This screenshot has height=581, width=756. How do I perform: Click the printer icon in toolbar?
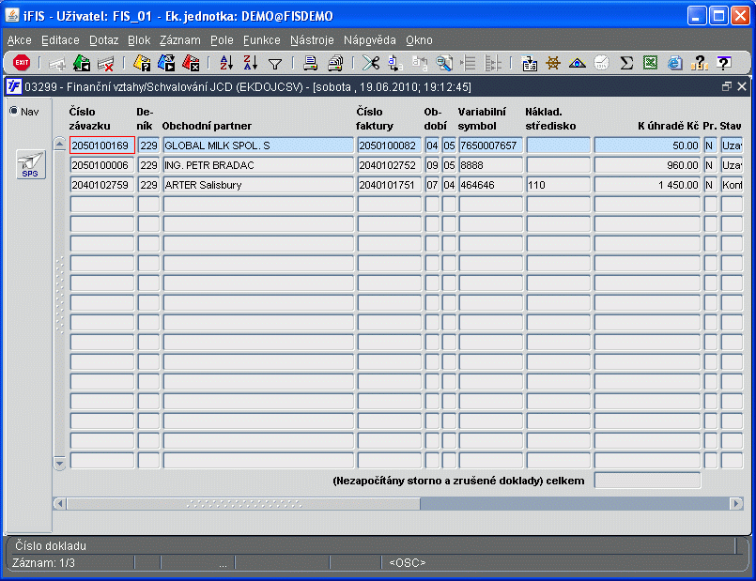click(x=311, y=63)
